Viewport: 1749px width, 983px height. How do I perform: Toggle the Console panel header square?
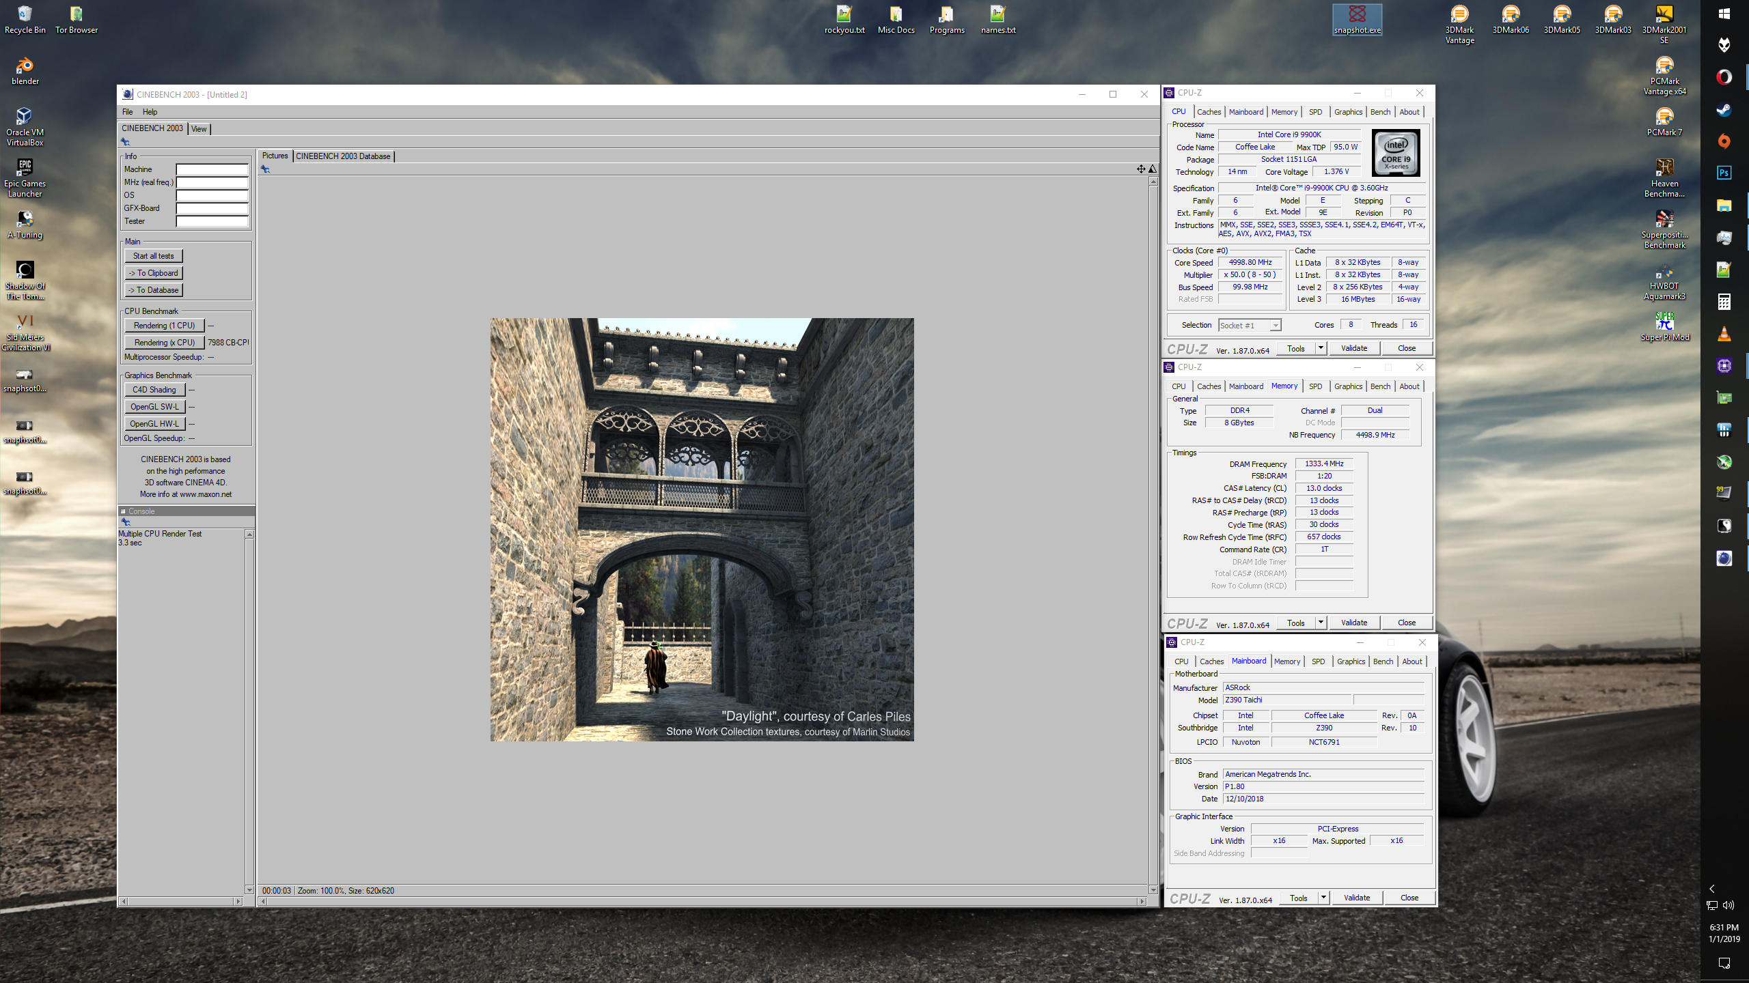click(x=124, y=511)
